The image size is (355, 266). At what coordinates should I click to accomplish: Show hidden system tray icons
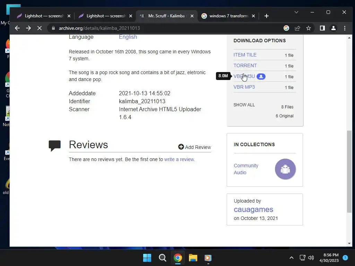[291, 258]
